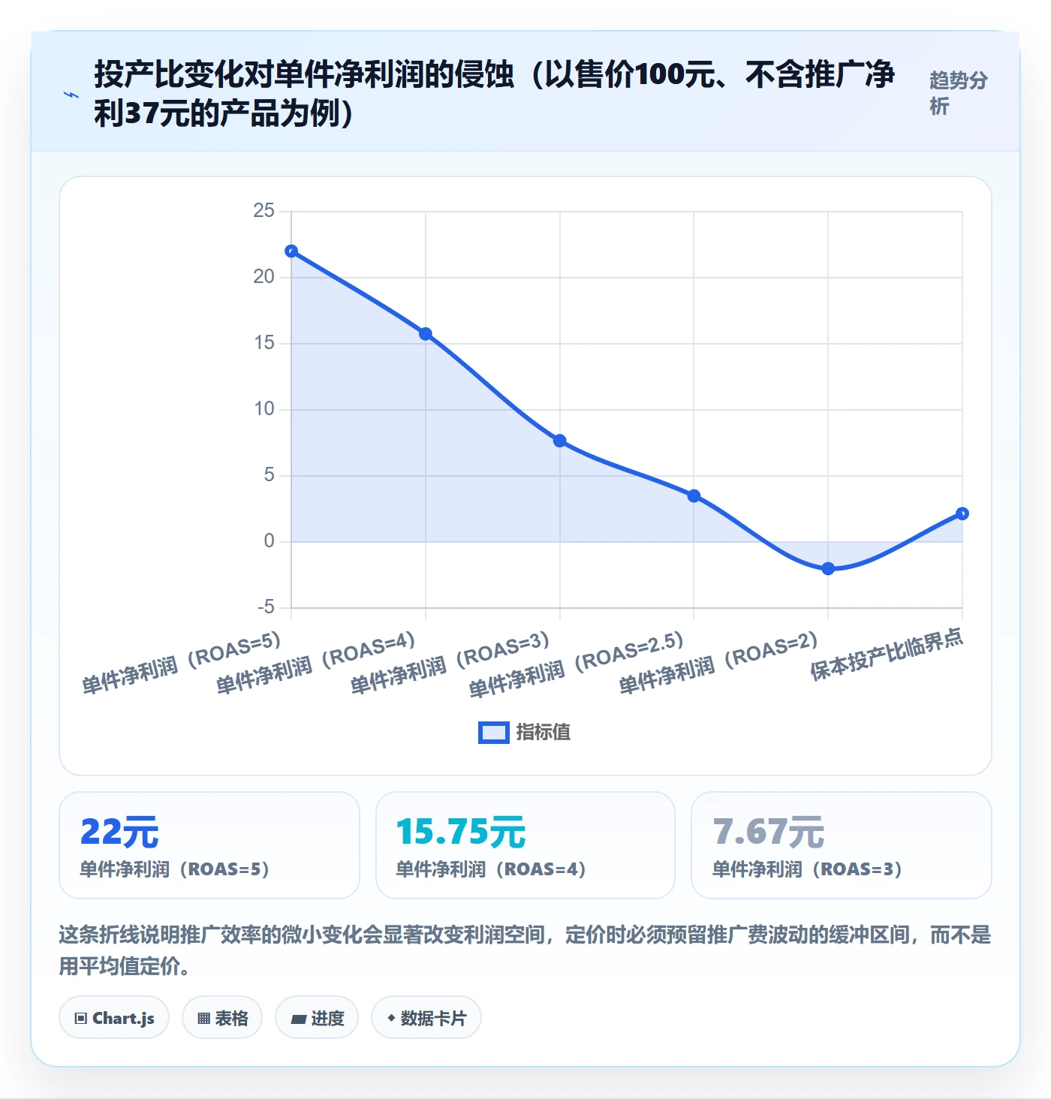
Task: Click the x-axis label 单件净利润（ROAS=2）
Action: [718, 663]
